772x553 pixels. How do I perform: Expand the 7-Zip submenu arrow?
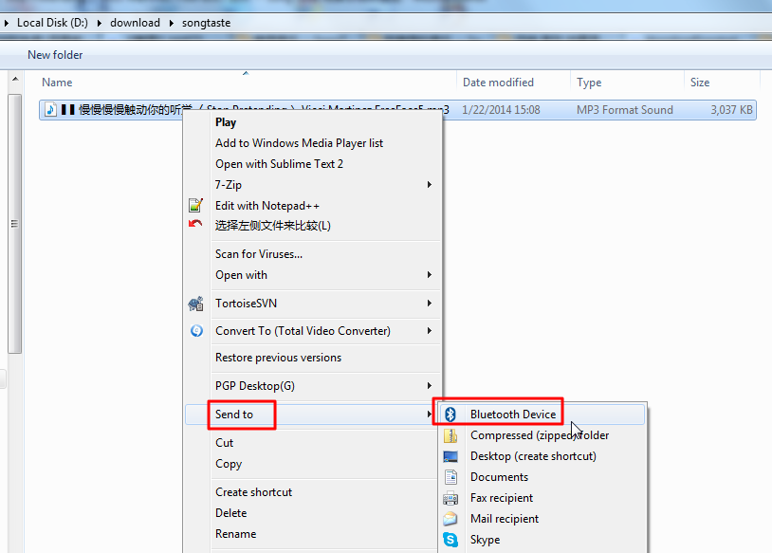(x=430, y=185)
